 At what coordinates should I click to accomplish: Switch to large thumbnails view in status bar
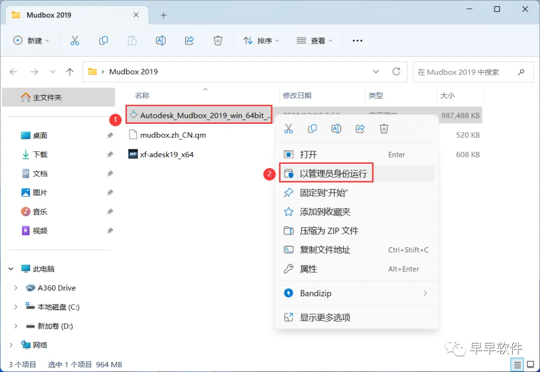(530, 365)
